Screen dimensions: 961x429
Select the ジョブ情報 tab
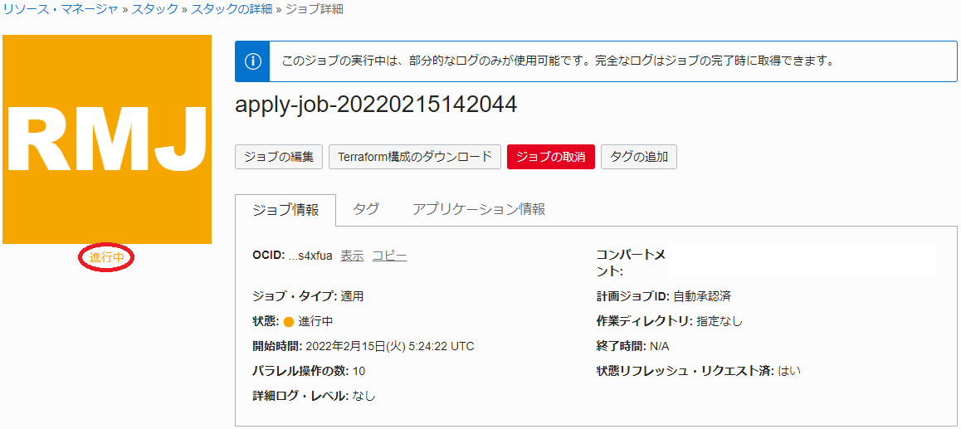point(285,210)
